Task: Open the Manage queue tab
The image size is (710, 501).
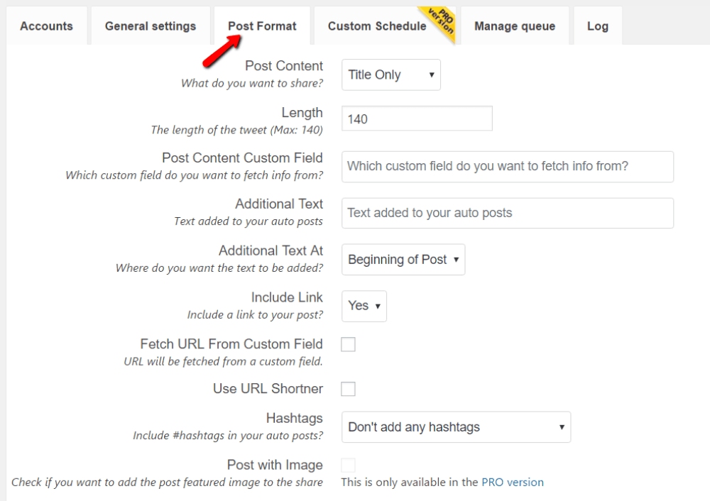Action: point(515,26)
